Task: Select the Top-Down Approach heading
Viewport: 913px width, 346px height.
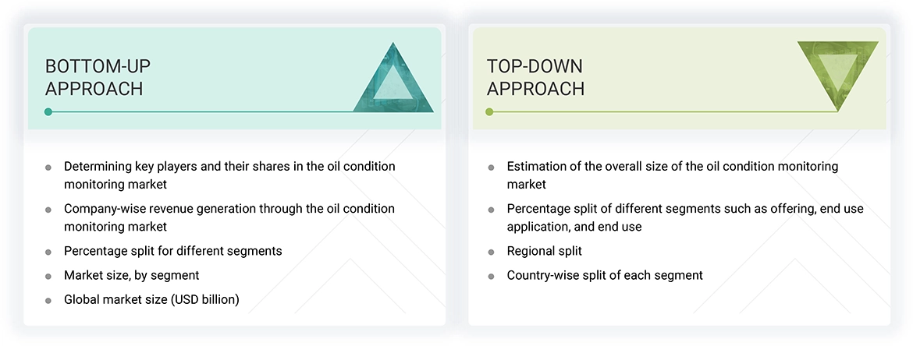Action: point(535,77)
